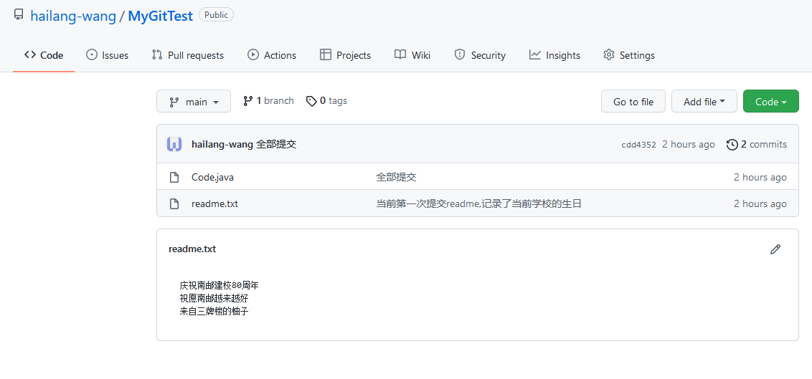Click the file icon next to Code.java
812x379 pixels.
tap(174, 178)
